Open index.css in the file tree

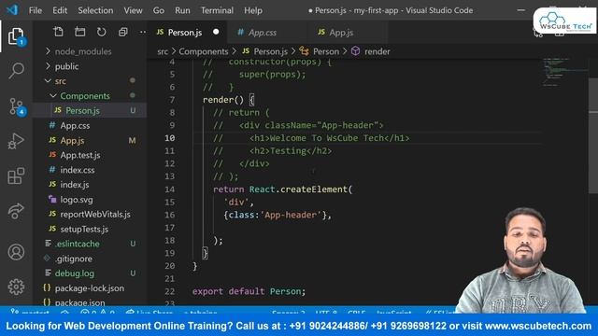90,170
